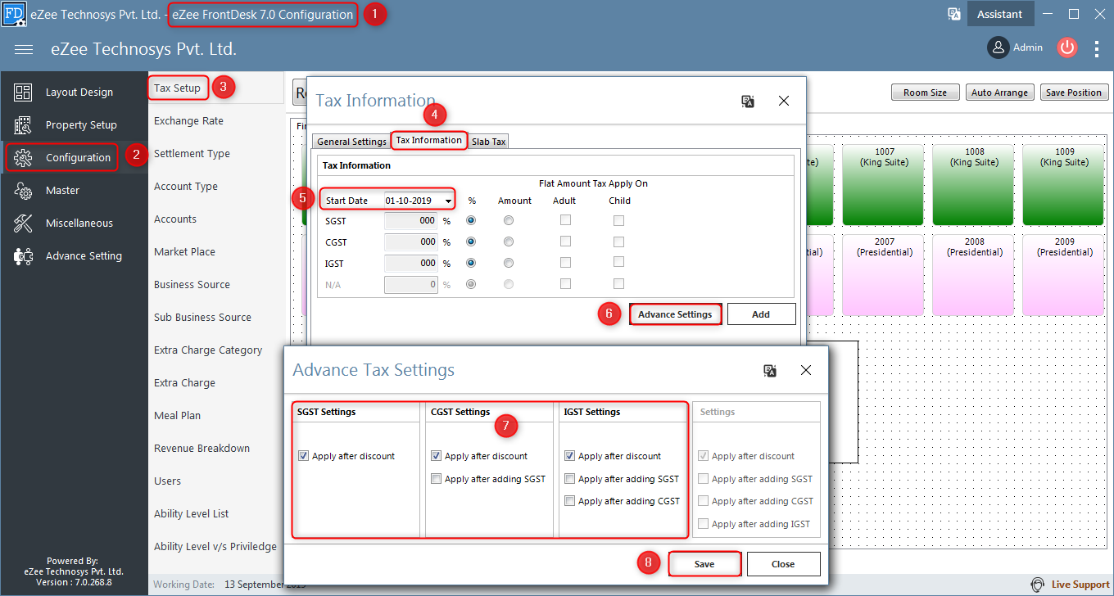Open the hamburger menu icon

(24, 49)
